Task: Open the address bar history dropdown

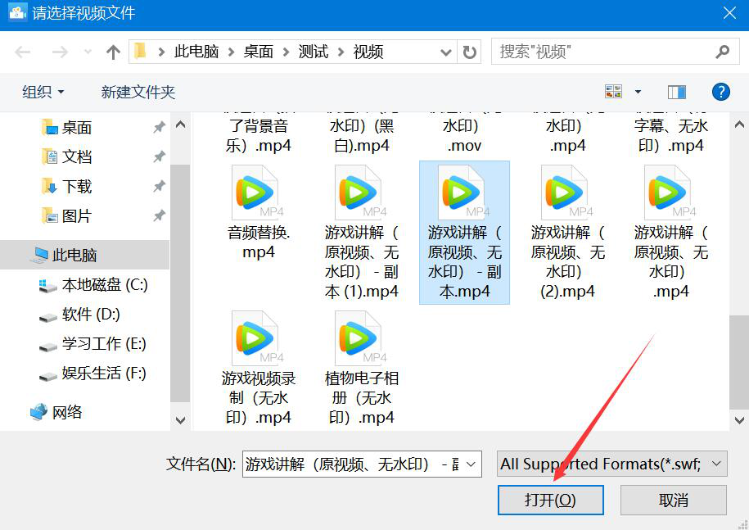Action: click(x=445, y=52)
